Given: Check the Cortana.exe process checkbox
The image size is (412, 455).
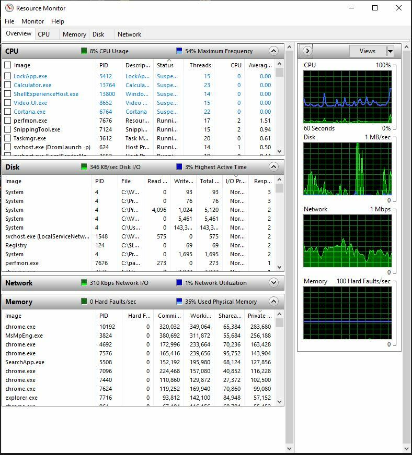Looking at the screenshot, I should pos(8,112).
